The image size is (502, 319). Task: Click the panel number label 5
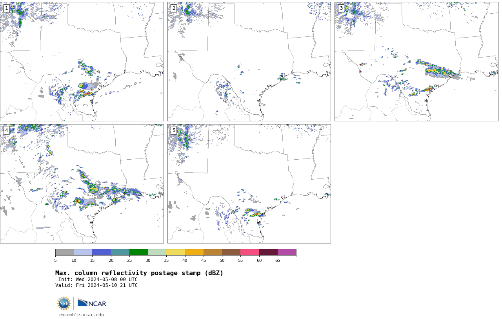174,130
